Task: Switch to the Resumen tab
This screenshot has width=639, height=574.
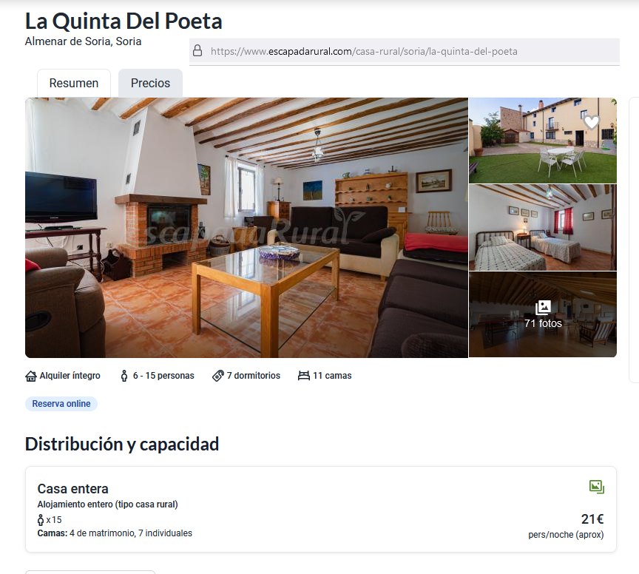Action: pos(74,83)
